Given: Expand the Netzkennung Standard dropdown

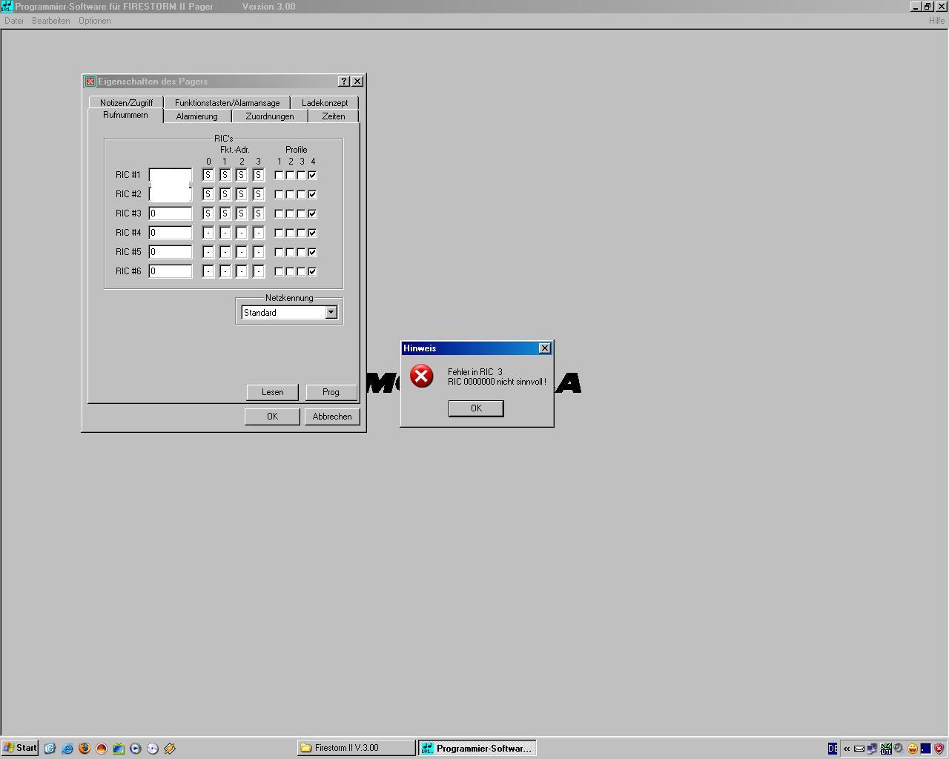Looking at the screenshot, I should click(x=331, y=313).
